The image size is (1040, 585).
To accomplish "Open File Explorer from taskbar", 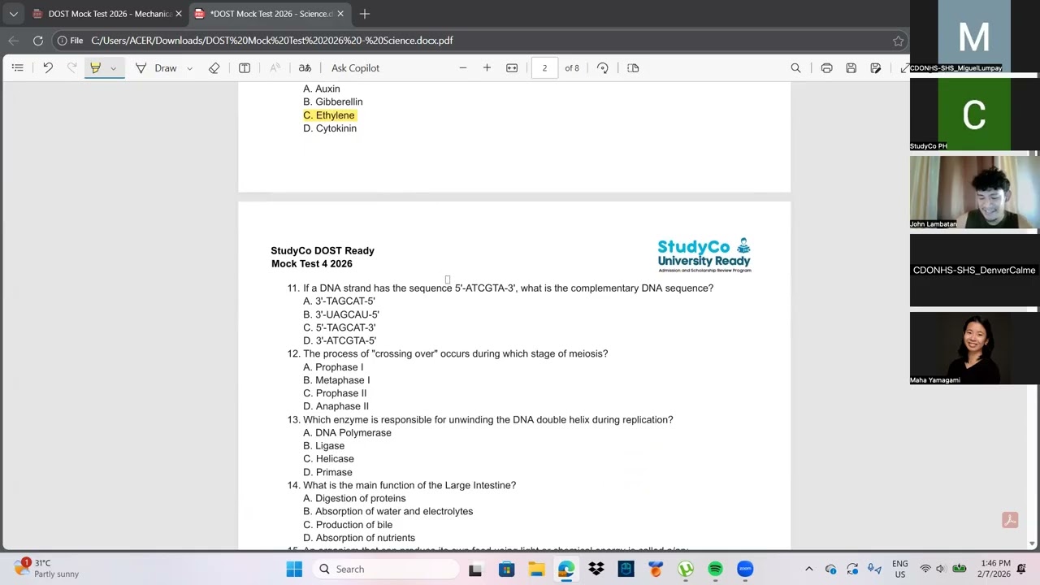I will click(x=536, y=570).
